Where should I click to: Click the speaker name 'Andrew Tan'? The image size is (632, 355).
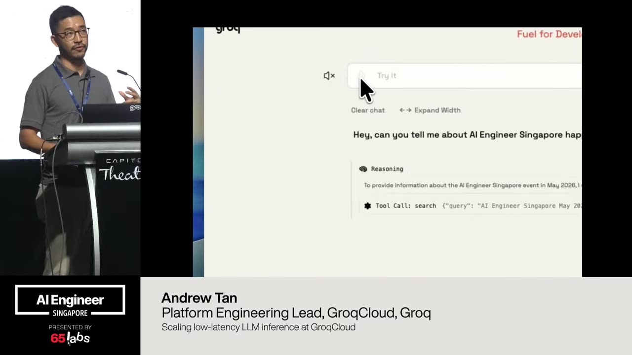199,298
